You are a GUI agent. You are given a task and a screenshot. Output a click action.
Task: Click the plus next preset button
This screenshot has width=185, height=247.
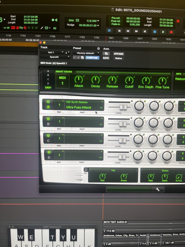[78, 58]
